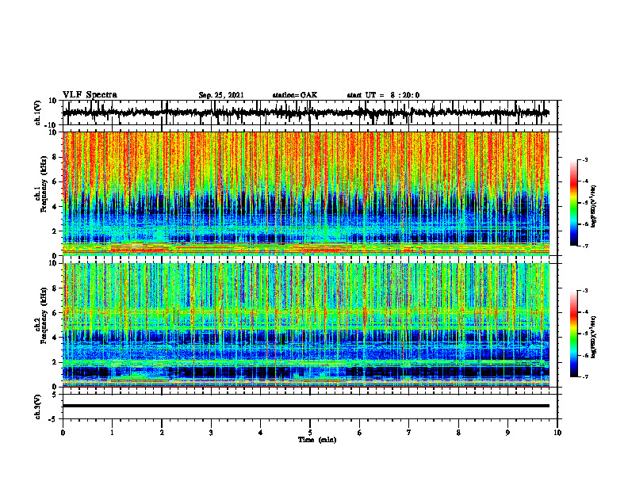Click time axis tick label "7"
Screen dimensions: 628x485
(x=409, y=433)
